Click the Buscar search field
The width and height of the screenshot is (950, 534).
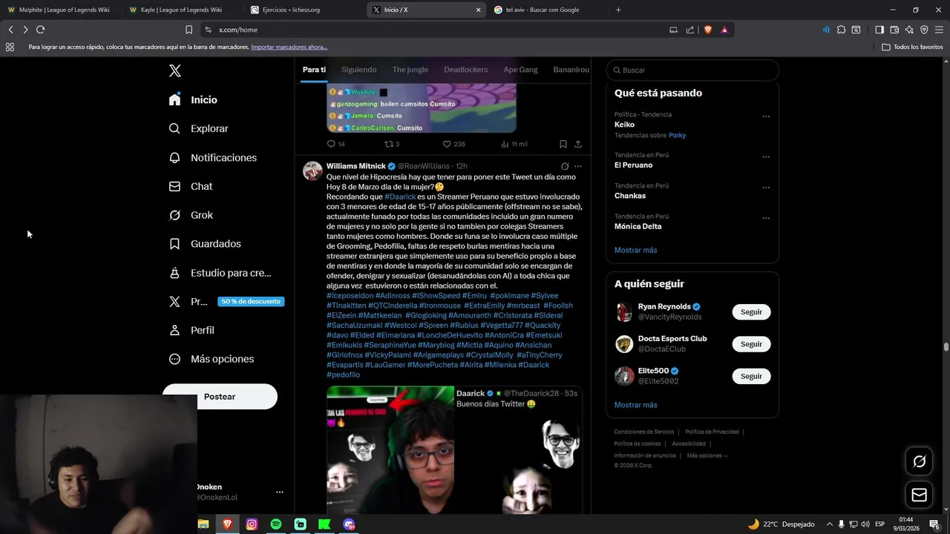coord(692,70)
